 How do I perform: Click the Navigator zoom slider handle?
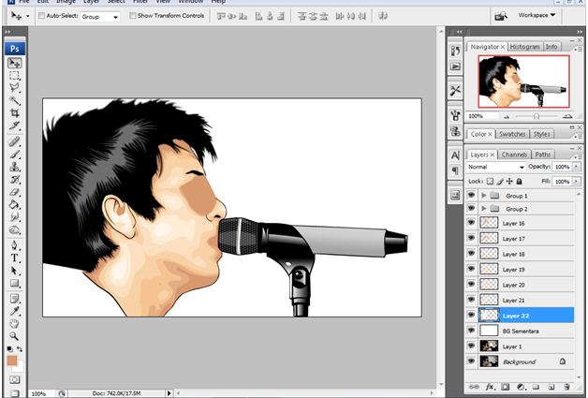(x=537, y=116)
